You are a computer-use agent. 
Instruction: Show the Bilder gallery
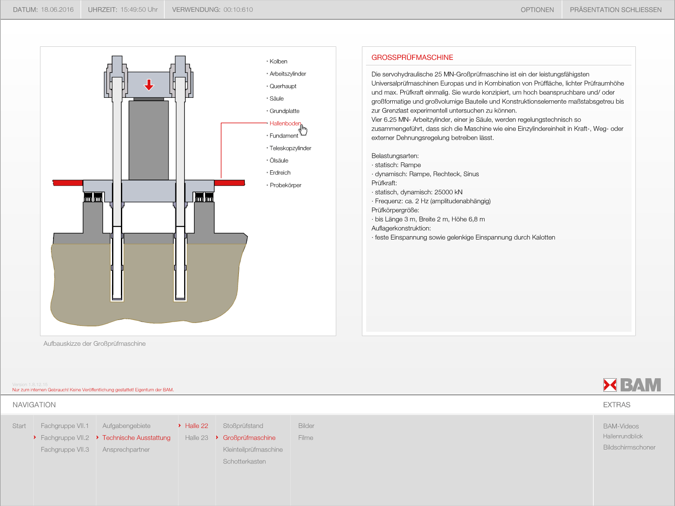click(x=306, y=426)
